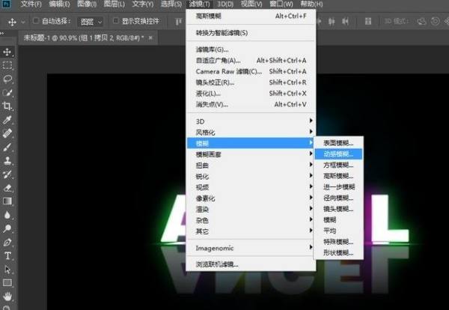Image resolution: width=449 pixels, height=310 pixels.
Task: Open the tool preset picker arrow beside Move icon
Action: (x=23, y=22)
